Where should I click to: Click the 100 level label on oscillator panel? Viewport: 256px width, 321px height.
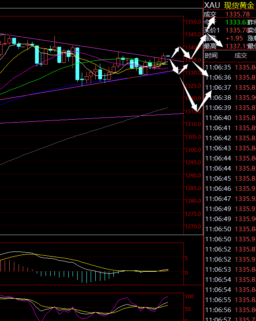(189, 296)
